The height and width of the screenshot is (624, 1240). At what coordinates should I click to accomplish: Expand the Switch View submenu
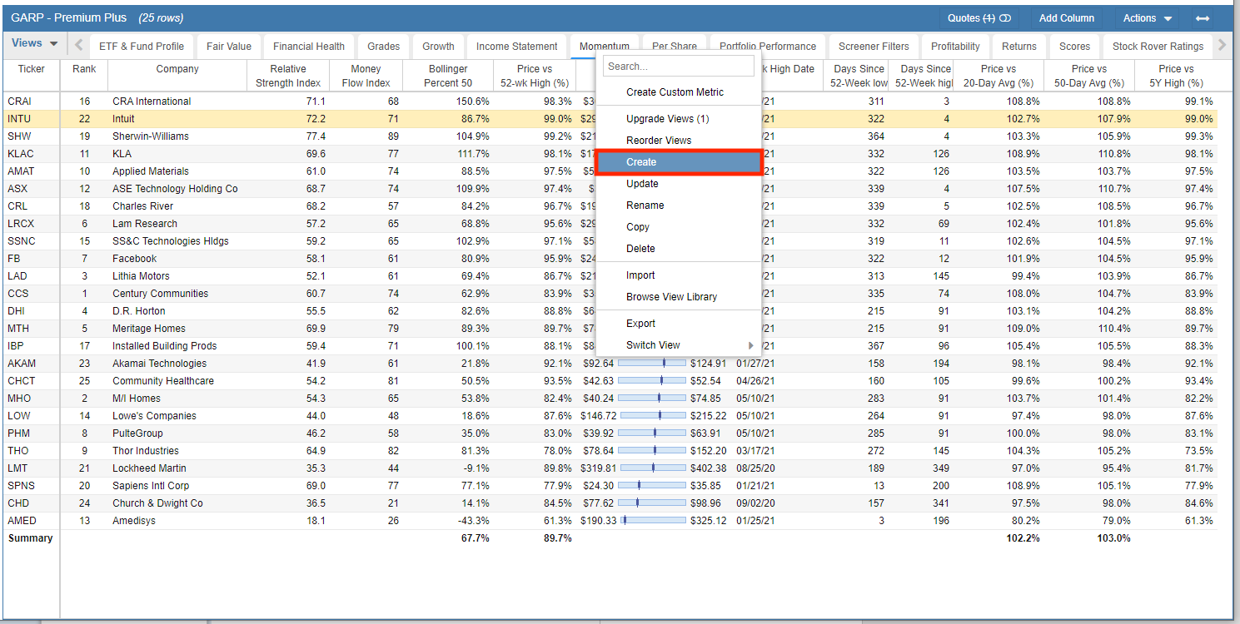(x=679, y=345)
